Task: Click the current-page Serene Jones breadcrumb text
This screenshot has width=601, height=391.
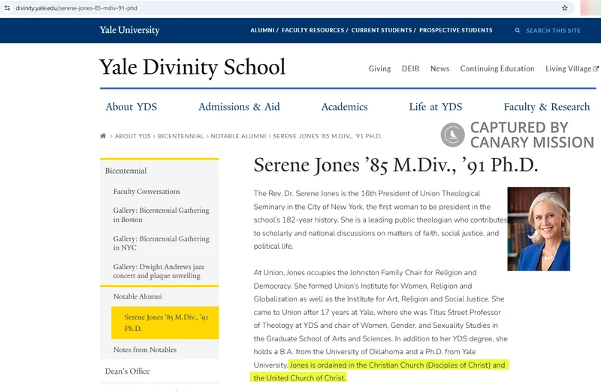Action: [x=328, y=136]
